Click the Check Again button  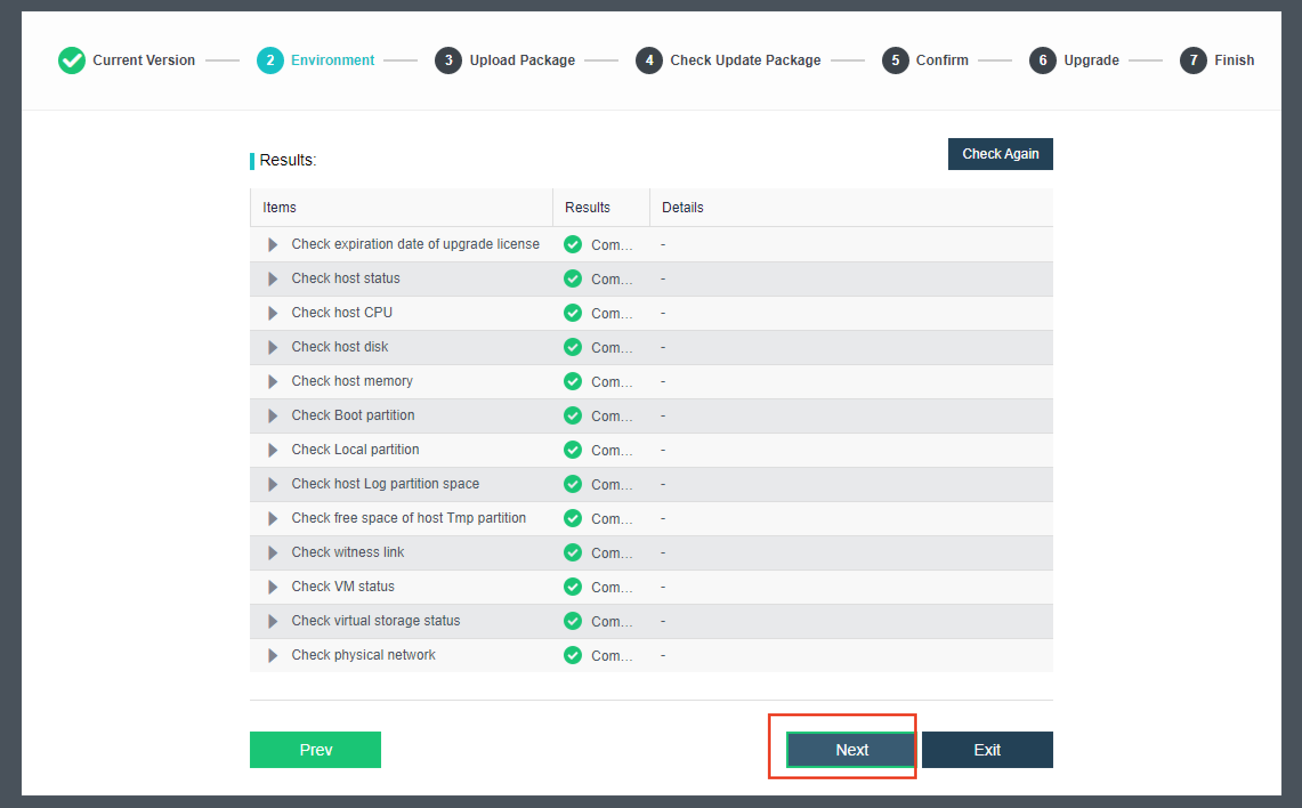[x=1000, y=154]
